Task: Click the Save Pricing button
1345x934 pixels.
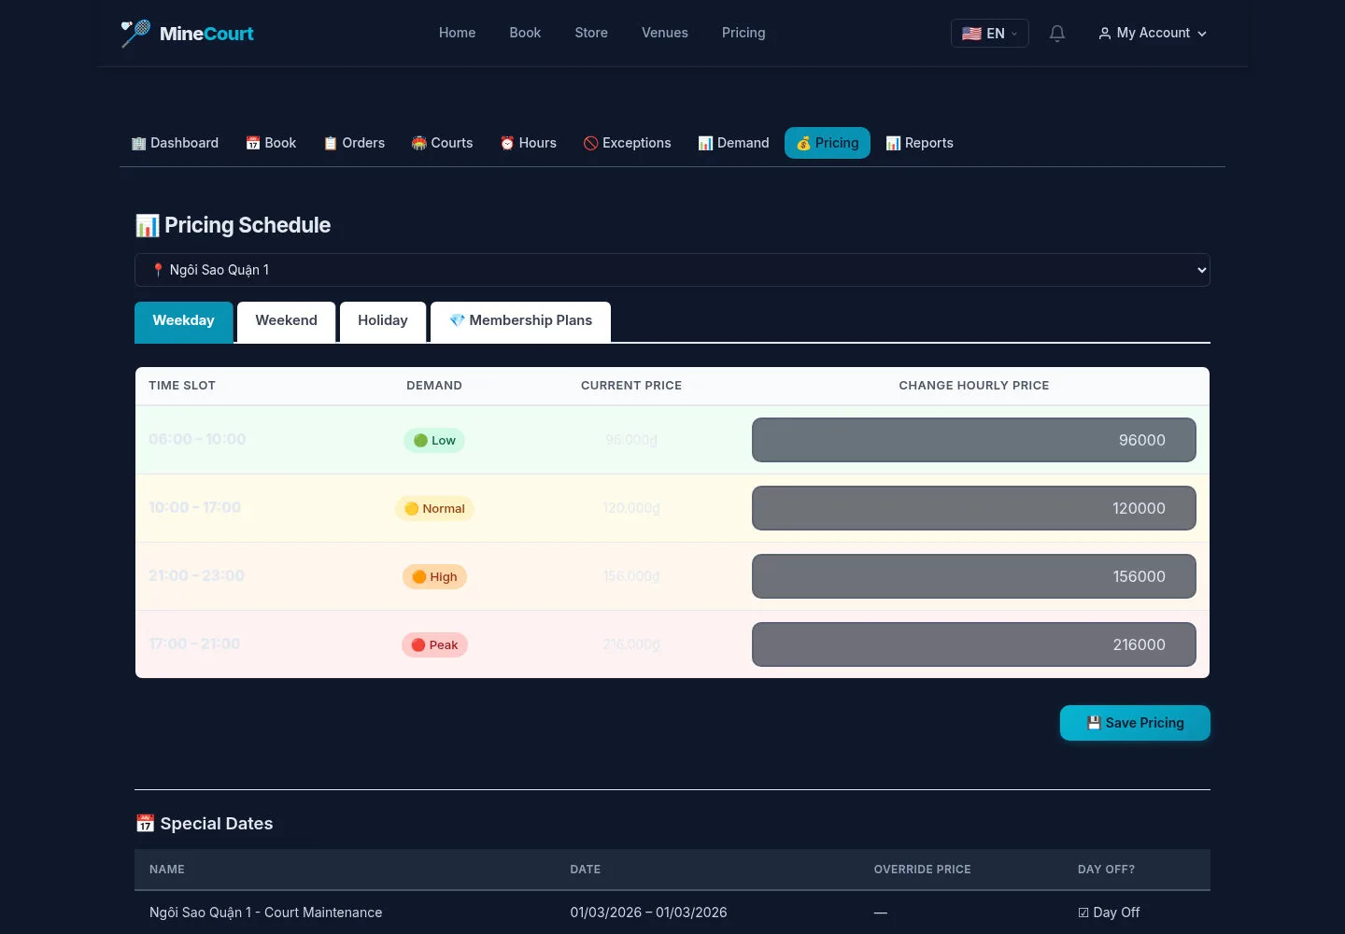Action: pyautogui.click(x=1135, y=723)
